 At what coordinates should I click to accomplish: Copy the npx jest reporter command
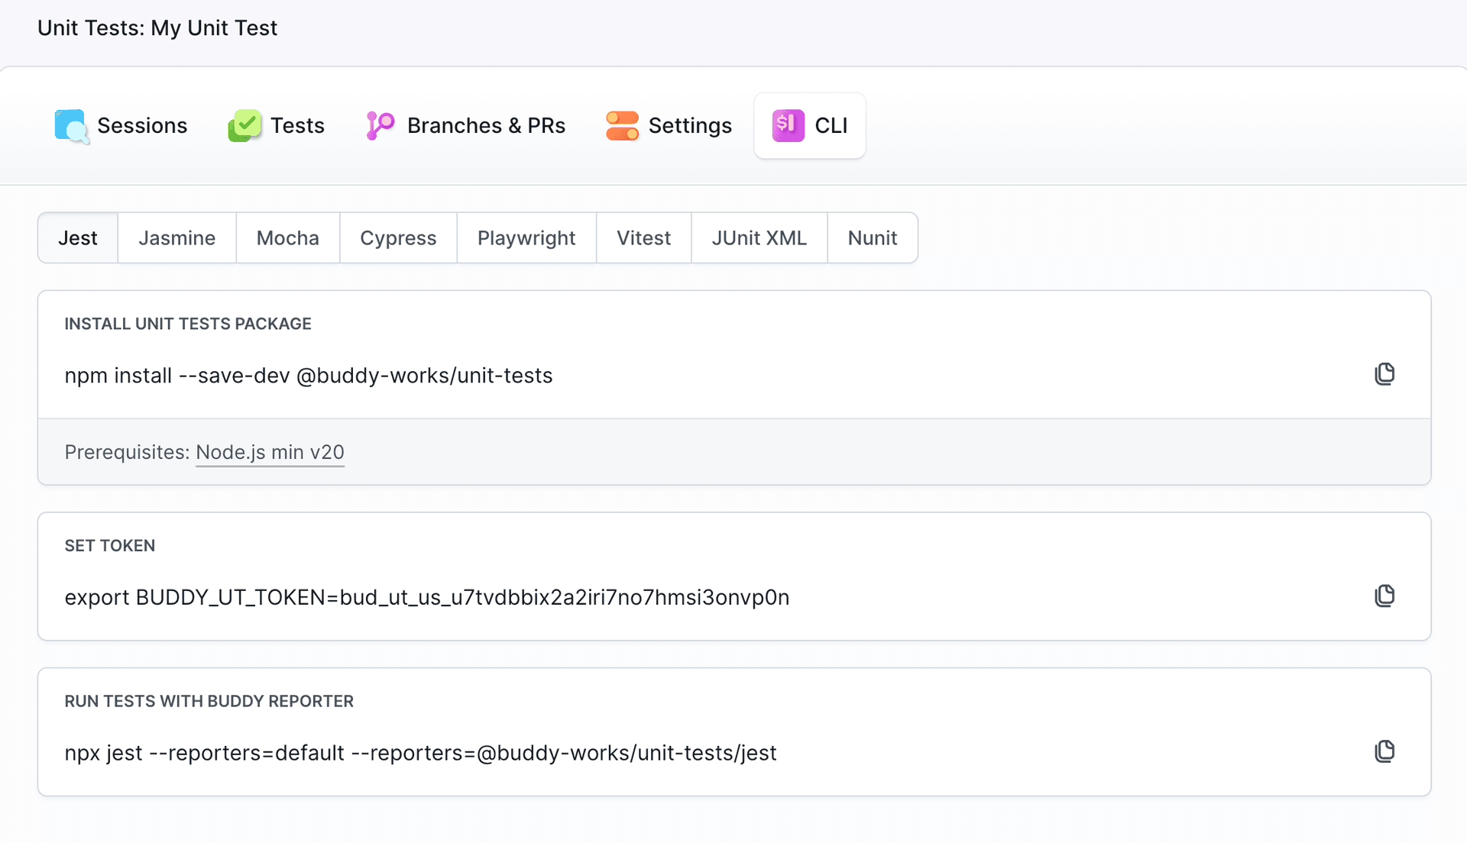point(1385,751)
